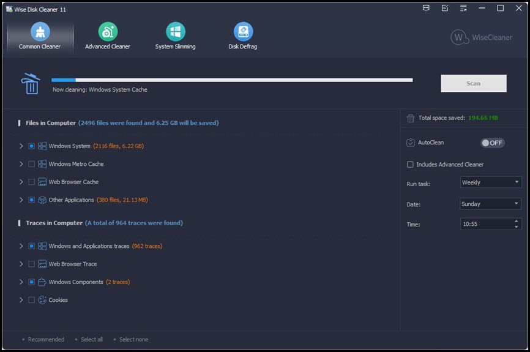530x352 pixels.
Task: Expand the Cookies row
Action: coord(21,300)
